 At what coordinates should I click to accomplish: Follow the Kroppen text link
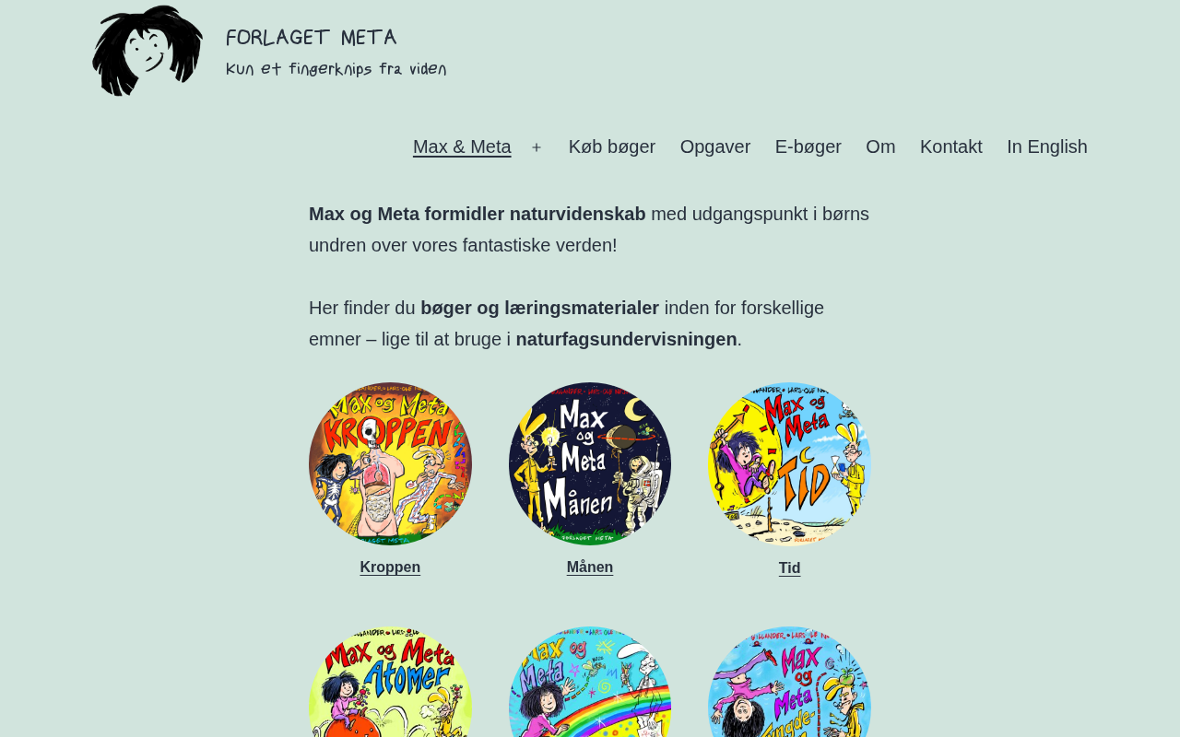[x=390, y=567]
